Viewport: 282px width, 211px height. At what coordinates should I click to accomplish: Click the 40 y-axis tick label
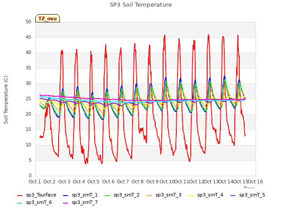[28, 53]
